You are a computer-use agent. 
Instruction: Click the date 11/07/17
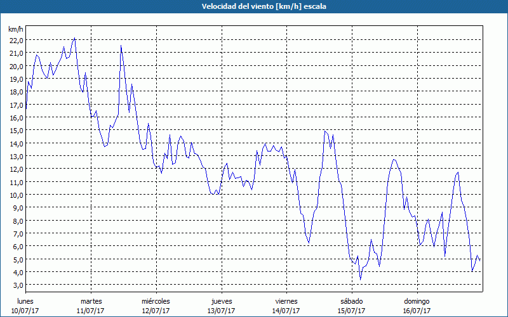click(x=91, y=311)
